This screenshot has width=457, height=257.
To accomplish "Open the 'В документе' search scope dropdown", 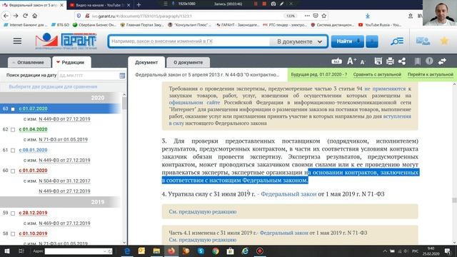I will point(299,41).
